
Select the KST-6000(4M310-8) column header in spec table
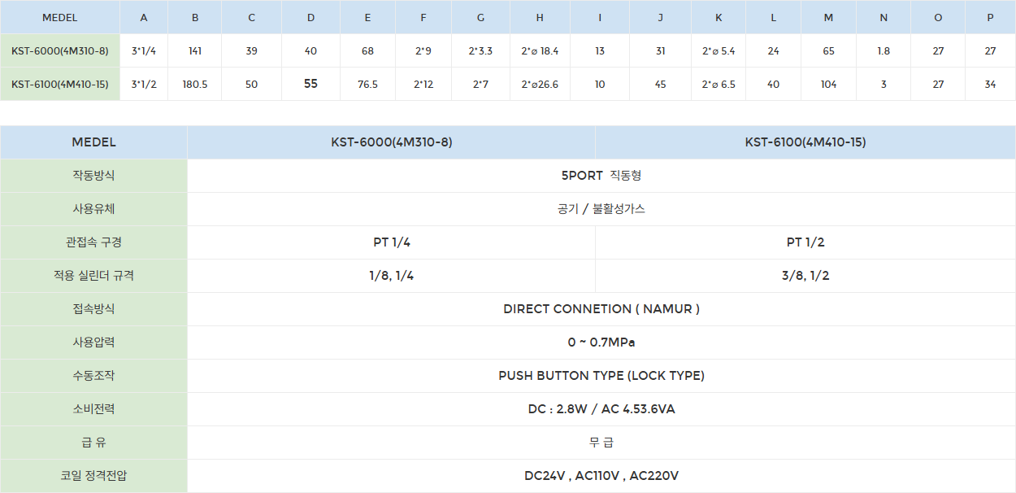tap(391, 142)
